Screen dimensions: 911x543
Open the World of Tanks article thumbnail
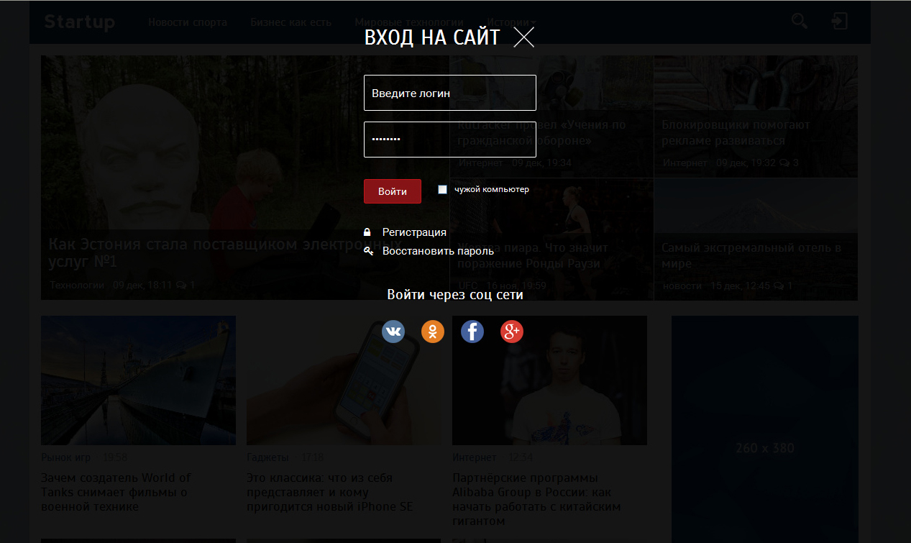[x=138, y=380]
